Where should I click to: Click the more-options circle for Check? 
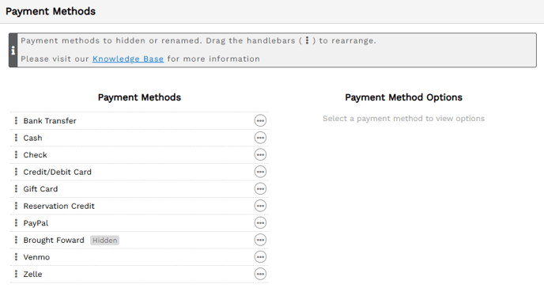click(260, 155)
